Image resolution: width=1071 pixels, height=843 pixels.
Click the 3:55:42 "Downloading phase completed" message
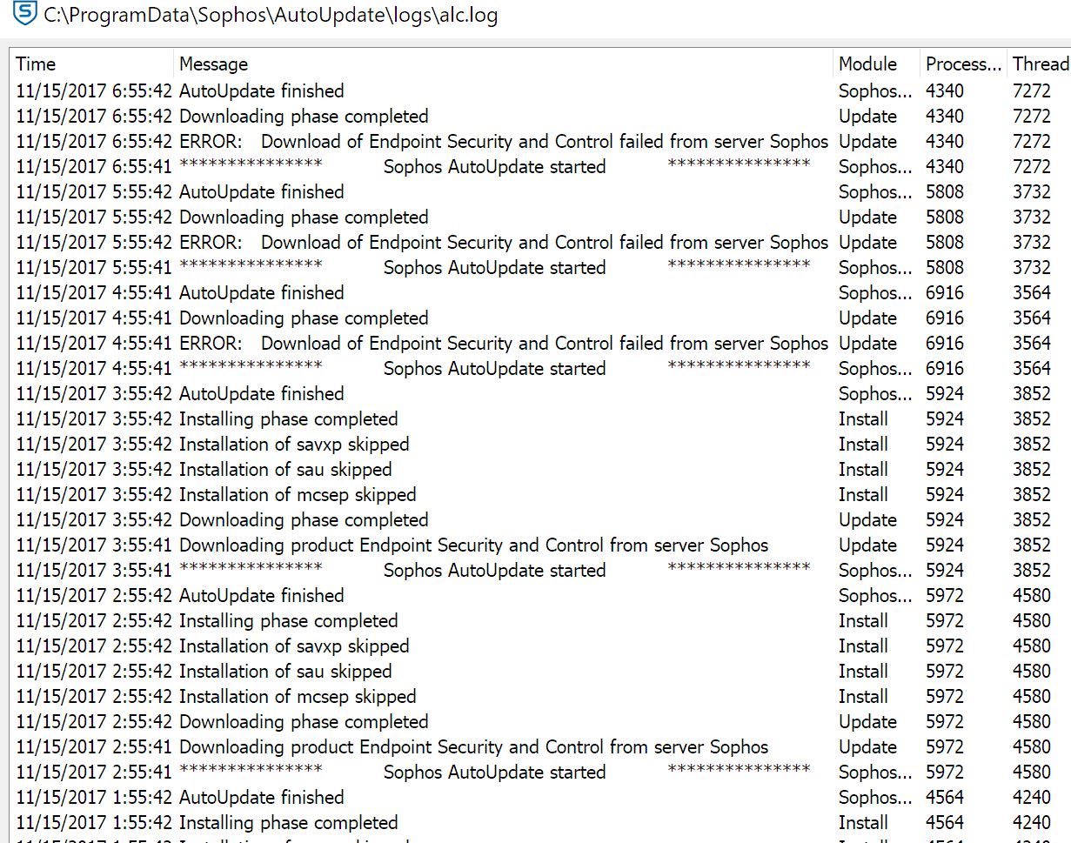click(304, 519)
